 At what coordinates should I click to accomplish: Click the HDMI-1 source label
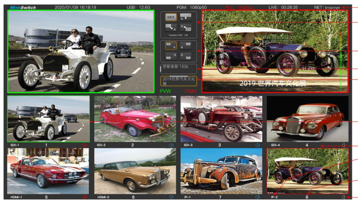pos(16,197)
